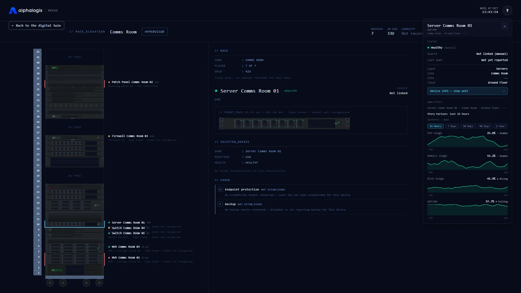Click the Memory Usage chart
Image resolution: width=521 pixels, height=293 pixels.
coord(467,164)
